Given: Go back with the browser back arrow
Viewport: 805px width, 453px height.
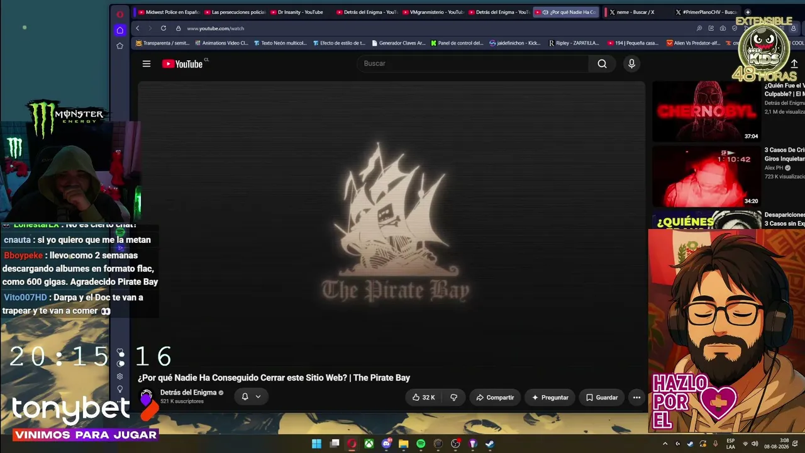Looking at the screenshot, I should click(x=137, y=28).
